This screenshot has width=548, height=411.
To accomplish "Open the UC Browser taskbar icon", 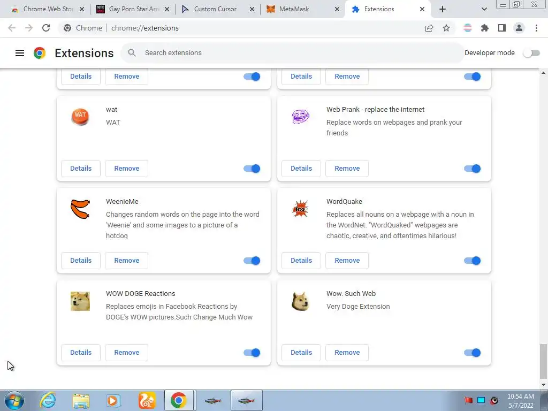I will coord(147,400).
